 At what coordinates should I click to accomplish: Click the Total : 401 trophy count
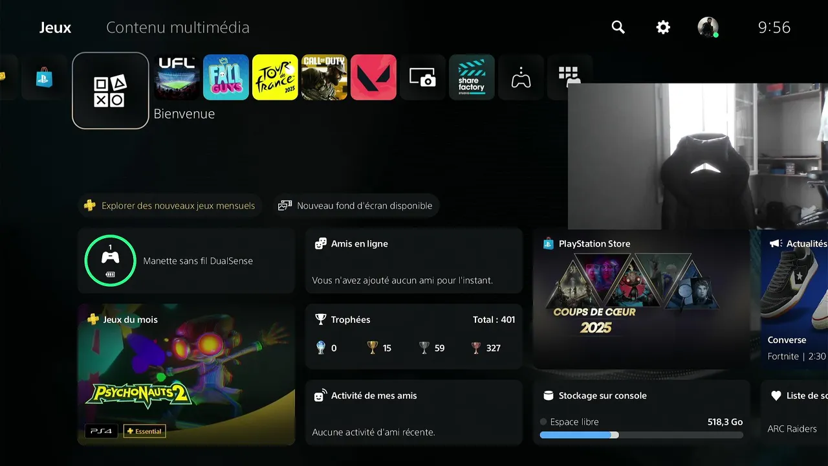494,320
